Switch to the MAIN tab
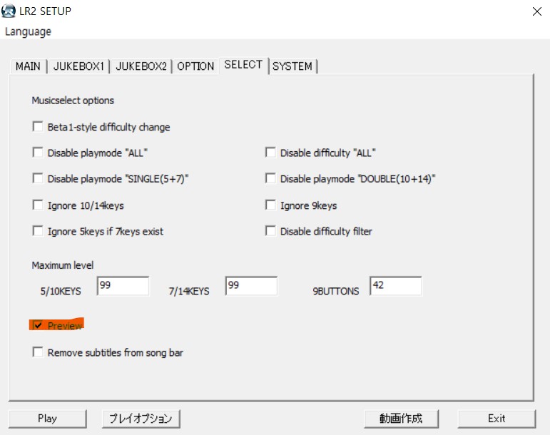550x435 pixels. pos(28,66)
